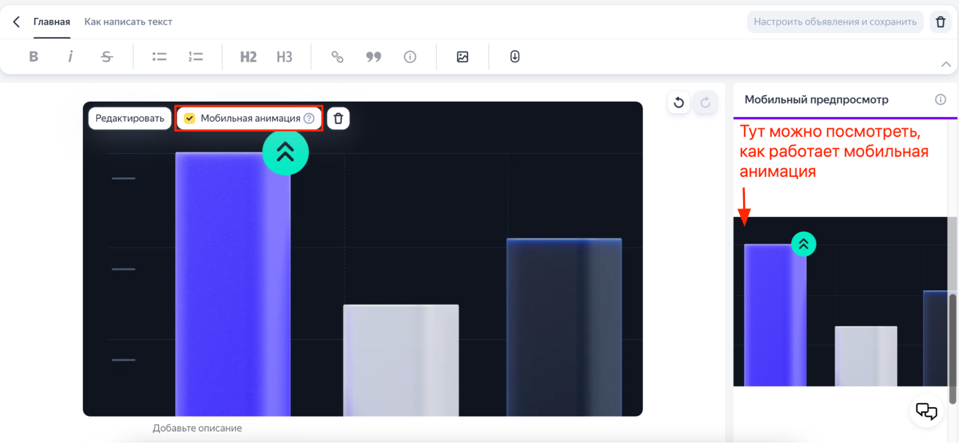This screenshot has height=443, width=959.
Task: Open the support chat bubble
Action: (926, 411)
